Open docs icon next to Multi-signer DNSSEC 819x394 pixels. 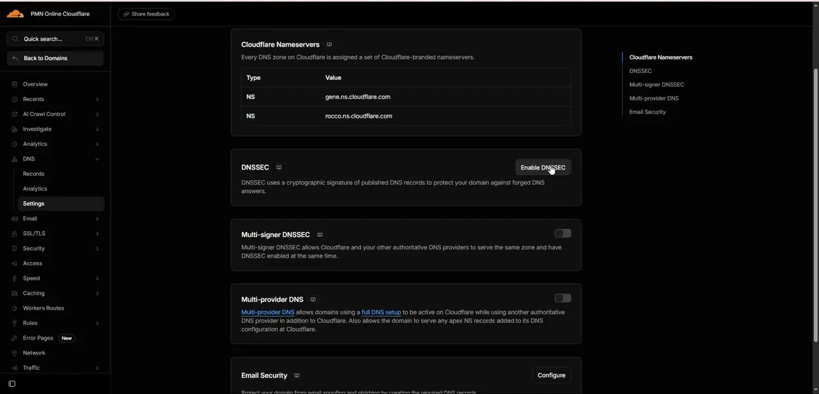tap(320, 235)
